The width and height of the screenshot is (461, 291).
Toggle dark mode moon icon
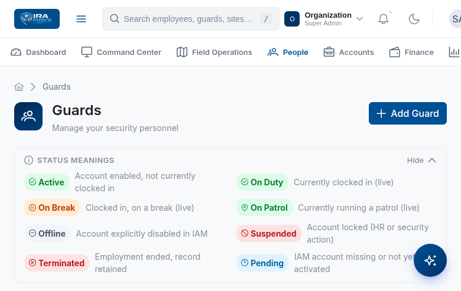tap(414, 19)
